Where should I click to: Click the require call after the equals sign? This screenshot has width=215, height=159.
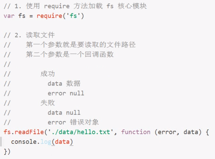point(47,16)
